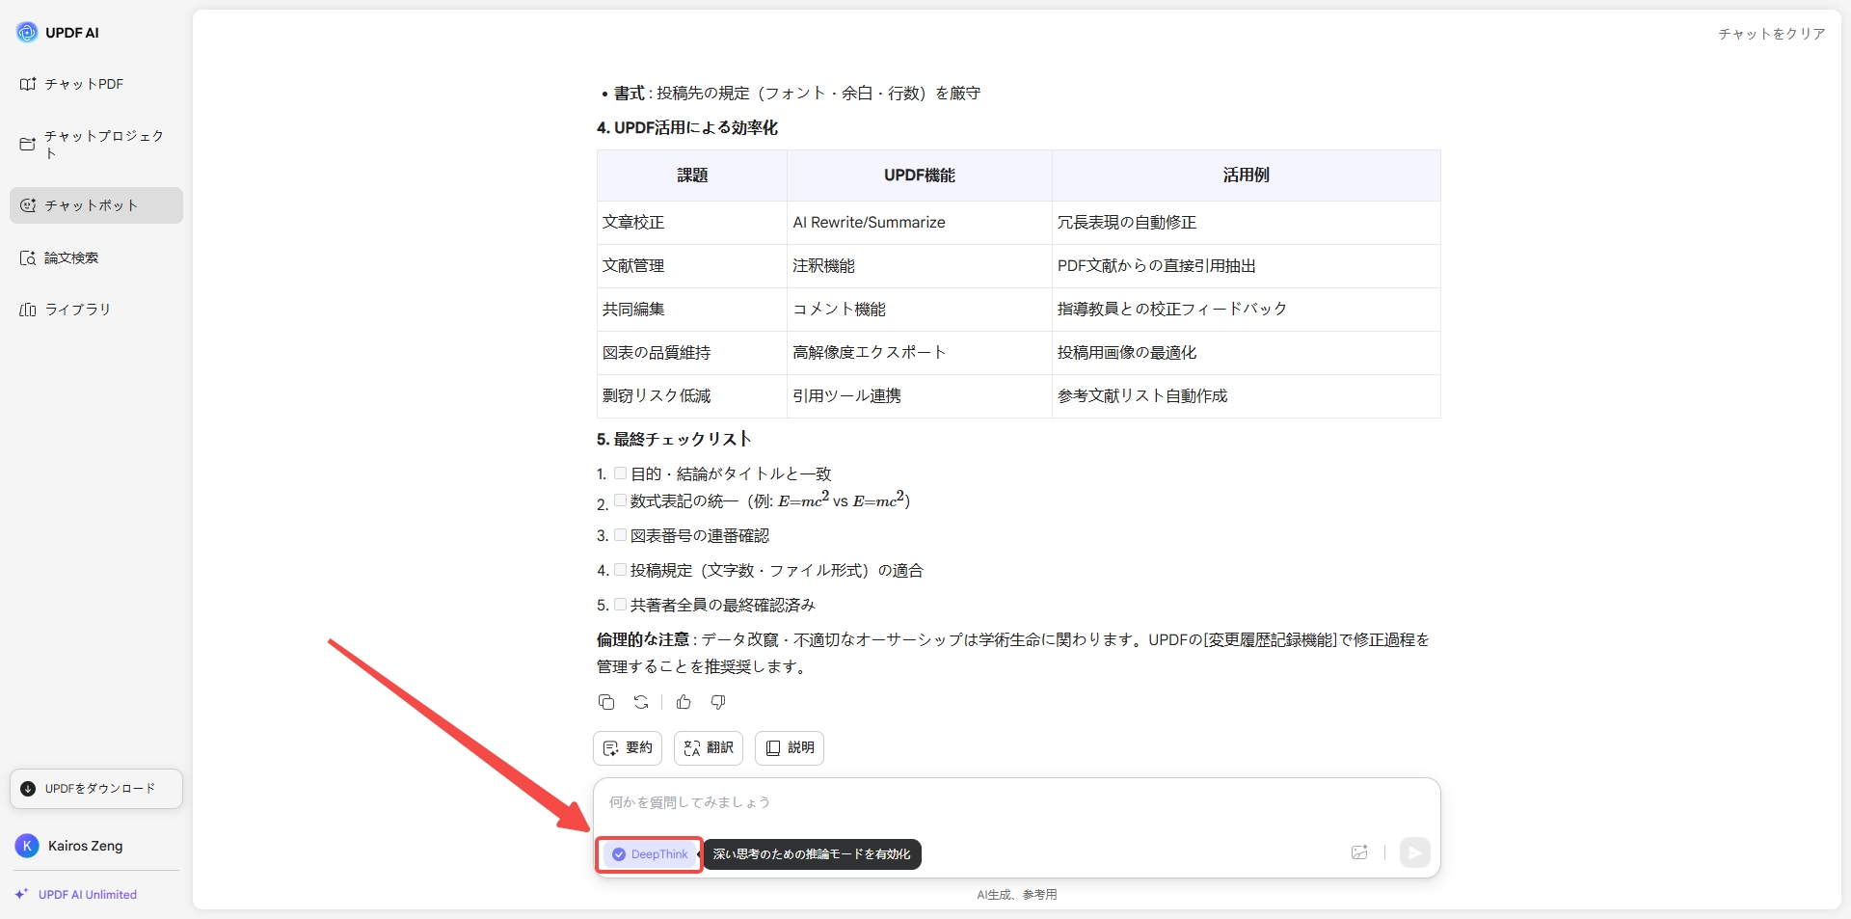The width and height of the screenshot is (1851, 919).
Task: Open チャットプロジェクト in the sidebar
Action: 96,145
